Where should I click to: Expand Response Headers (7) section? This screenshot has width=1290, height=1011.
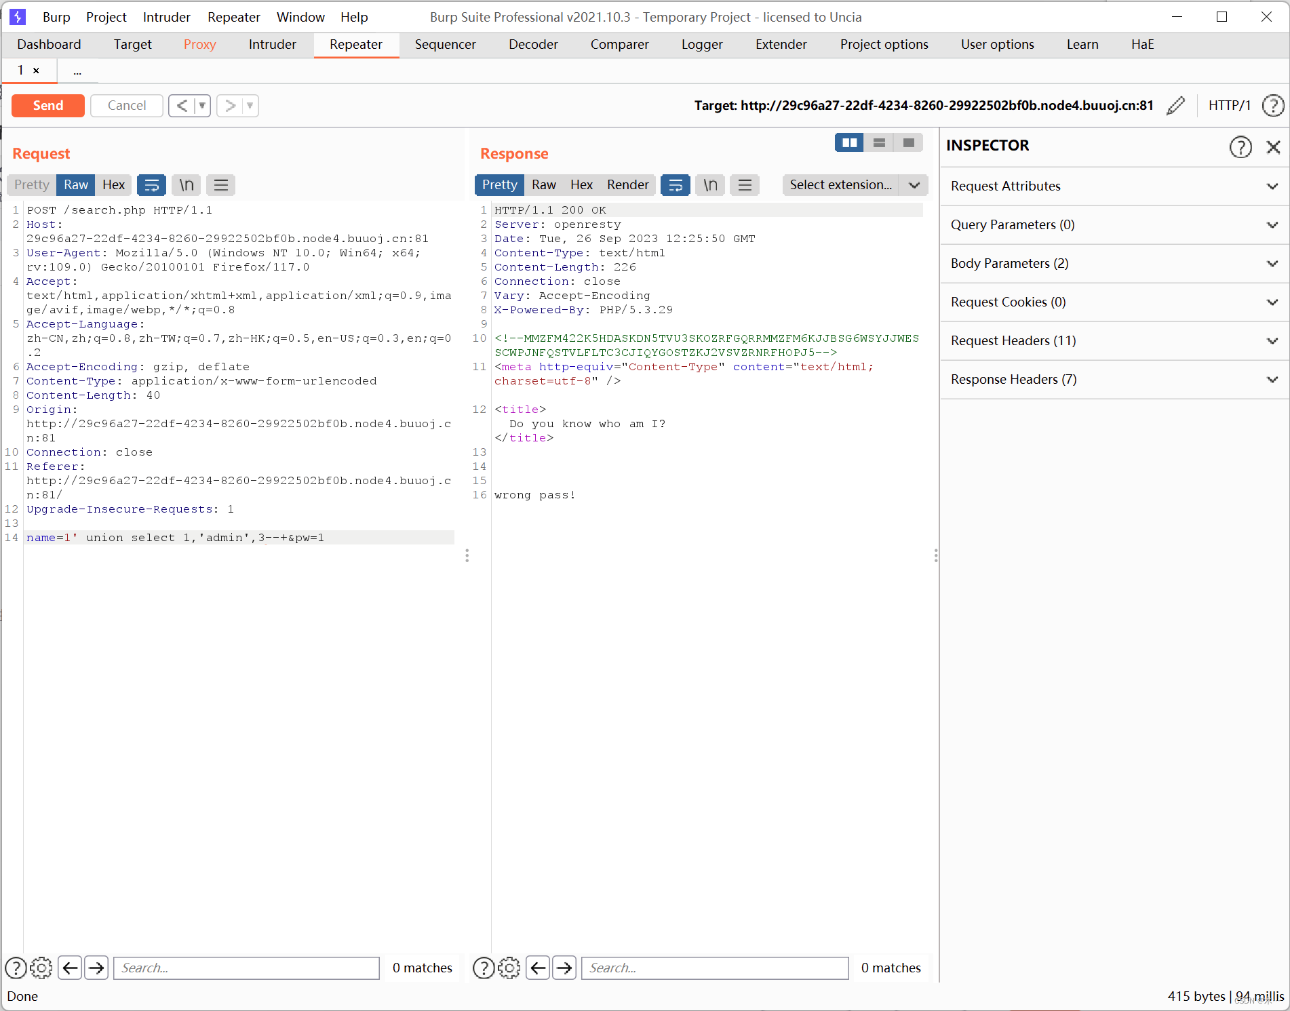click(1114, 379)
